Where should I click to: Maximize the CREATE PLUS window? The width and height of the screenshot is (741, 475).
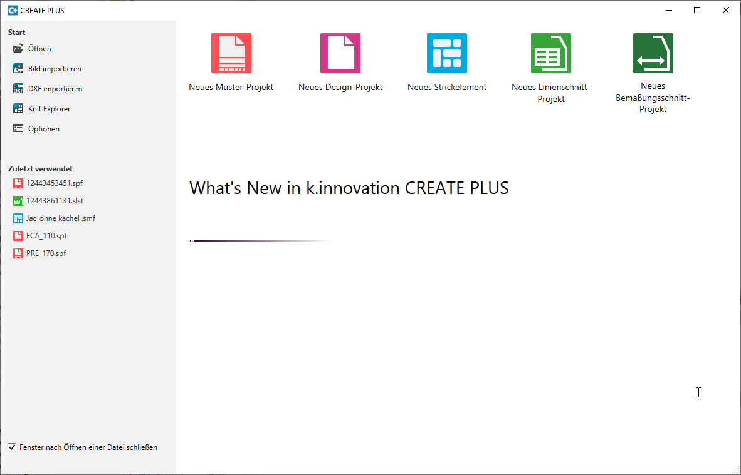[x=697, y=10]
